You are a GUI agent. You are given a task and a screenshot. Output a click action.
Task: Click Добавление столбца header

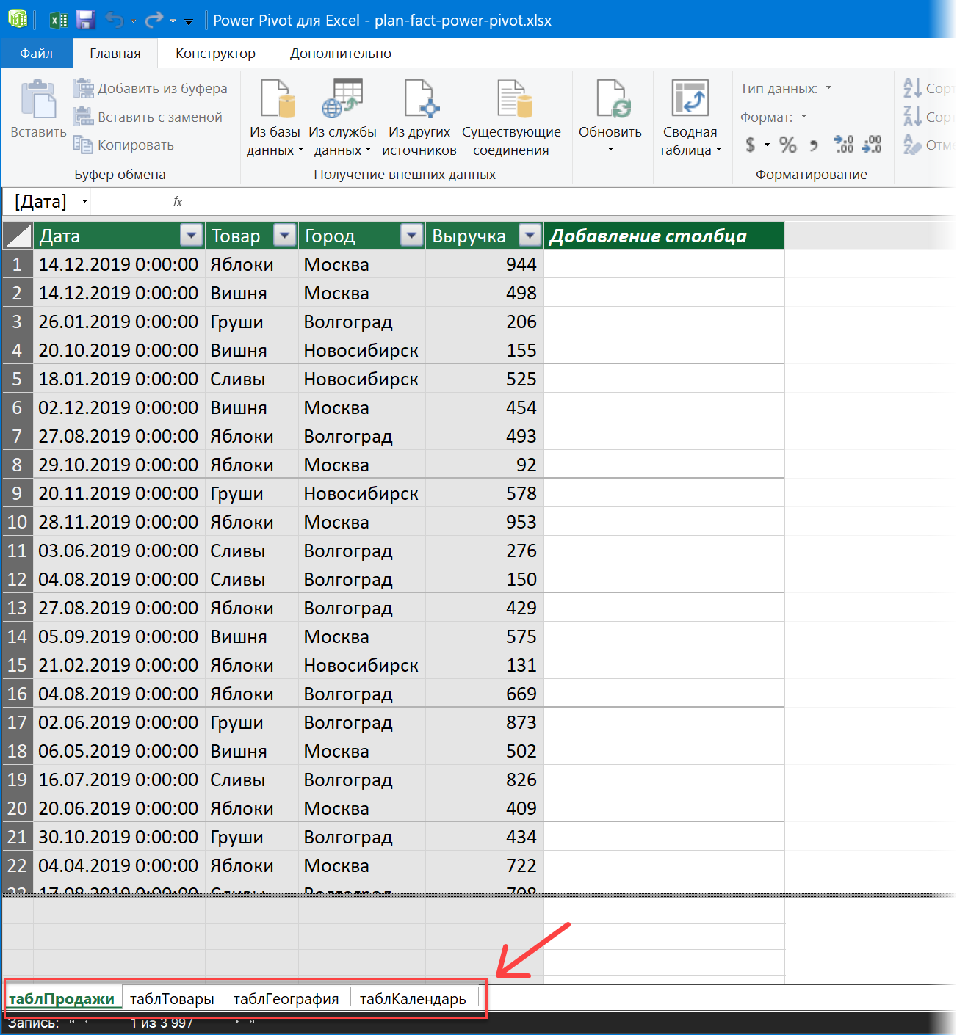(664, 236)
